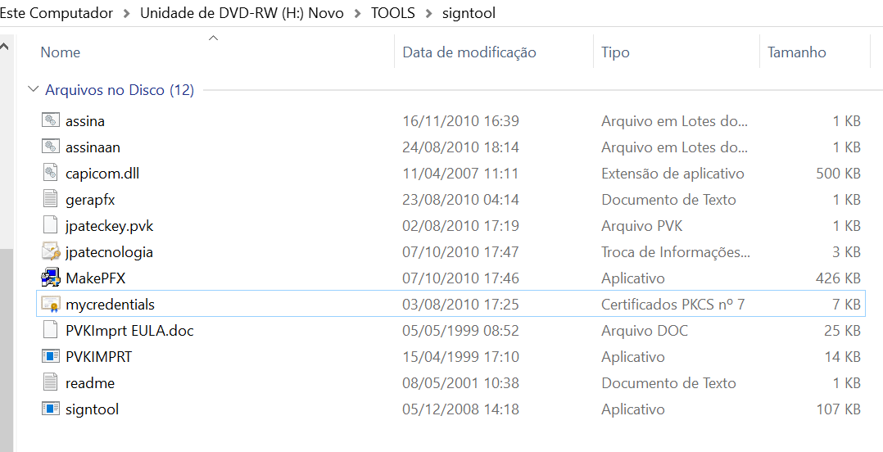The height and width of the screenshot is (452, 883).
Task: Sort files by Tamanho column
Action: (796, 52)
